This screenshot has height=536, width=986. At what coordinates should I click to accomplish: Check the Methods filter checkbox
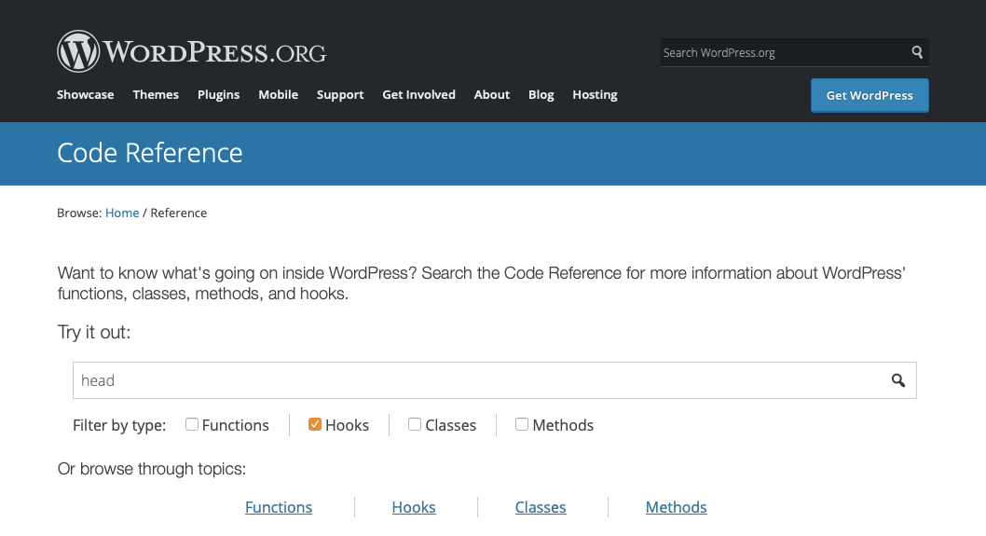click(x=522, y=425)
